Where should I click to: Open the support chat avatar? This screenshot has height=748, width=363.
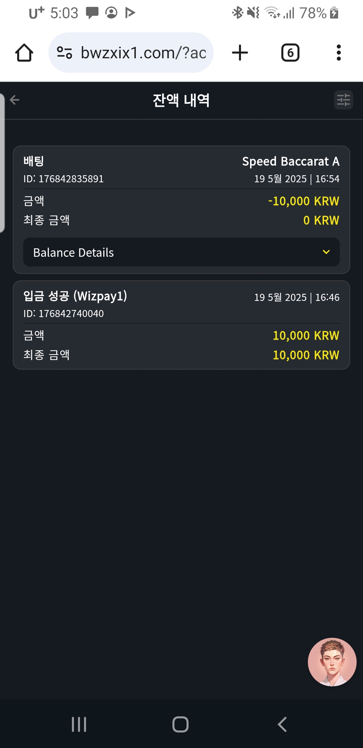click(332, 662)
